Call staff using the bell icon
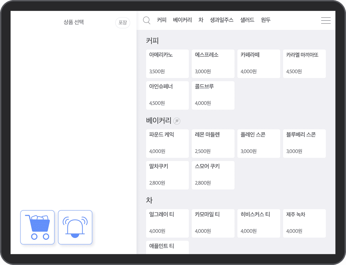 point(75,227)
